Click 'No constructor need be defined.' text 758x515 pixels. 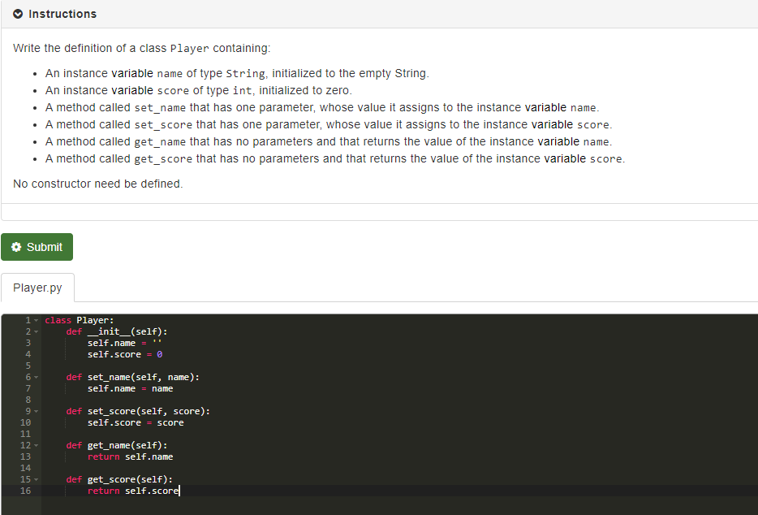[x=97, y=184]
